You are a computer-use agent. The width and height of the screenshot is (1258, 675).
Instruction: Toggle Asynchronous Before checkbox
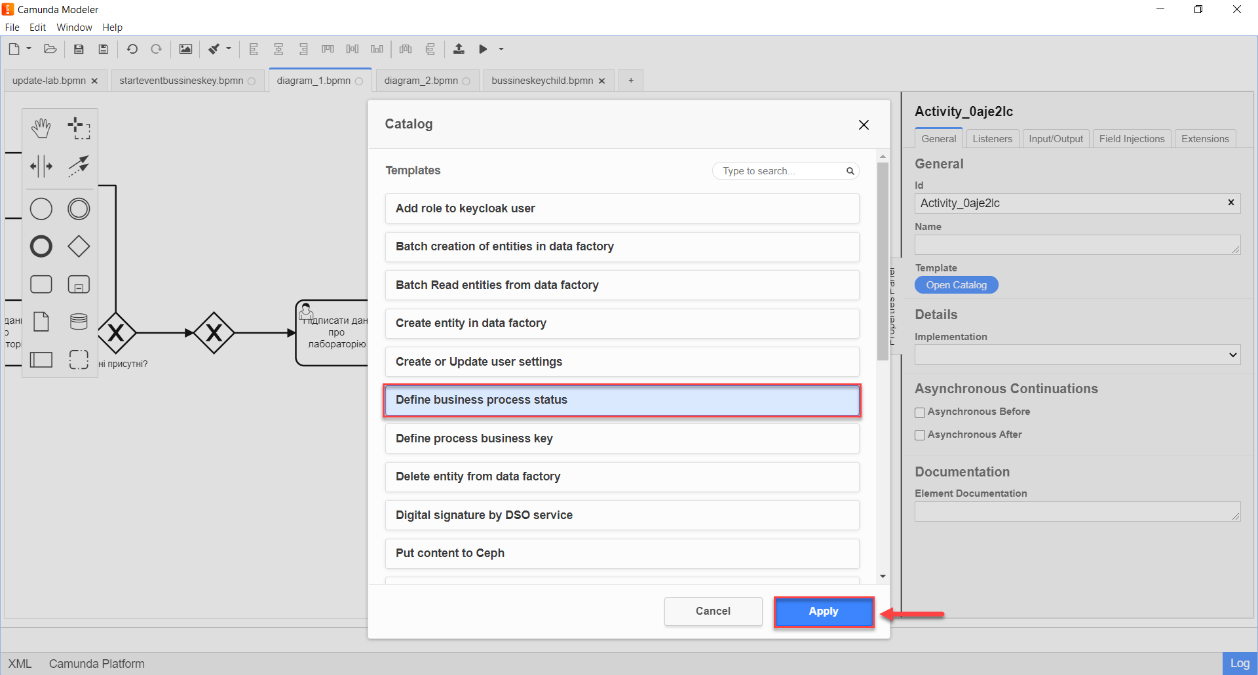[920, 412]
